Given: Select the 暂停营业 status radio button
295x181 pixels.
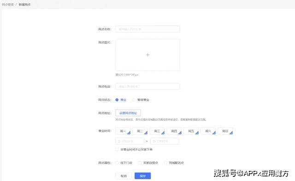Looking at the screenshot, I should click(x=134, y=100).
